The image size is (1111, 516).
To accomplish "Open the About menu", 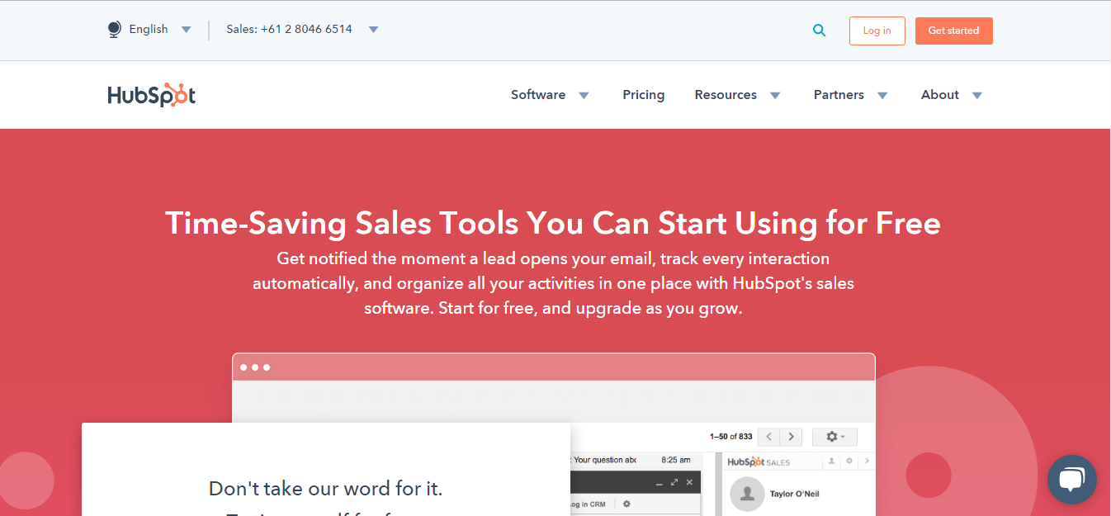I will 940,95.
